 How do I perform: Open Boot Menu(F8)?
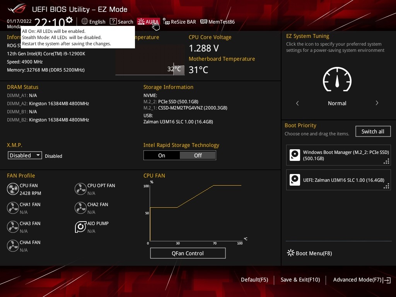314,253
